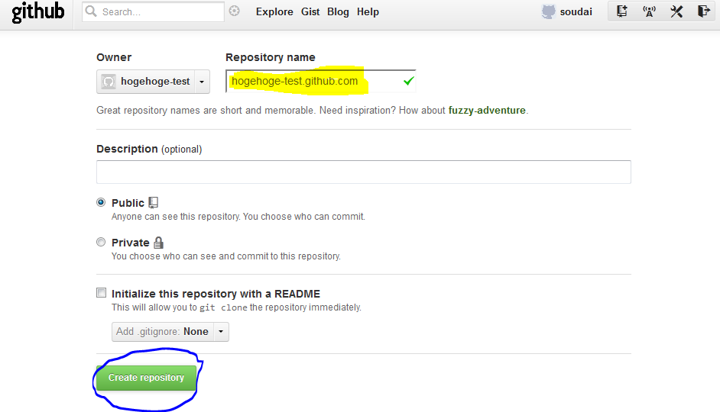
Task: Click 'You choose who can see and commit' text
Action: 226,256
